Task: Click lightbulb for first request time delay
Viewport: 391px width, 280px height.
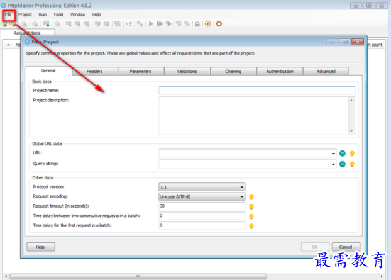Action: [251, 226]
